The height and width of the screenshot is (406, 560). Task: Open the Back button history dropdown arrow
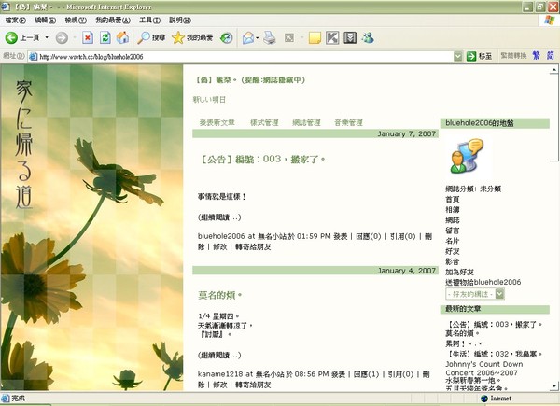coord(47,37)
